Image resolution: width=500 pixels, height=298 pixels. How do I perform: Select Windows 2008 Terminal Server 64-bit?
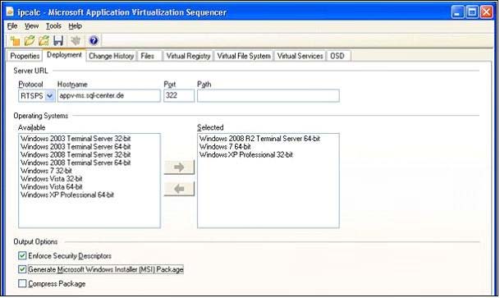pyautogui.click(x=76, y=163)
